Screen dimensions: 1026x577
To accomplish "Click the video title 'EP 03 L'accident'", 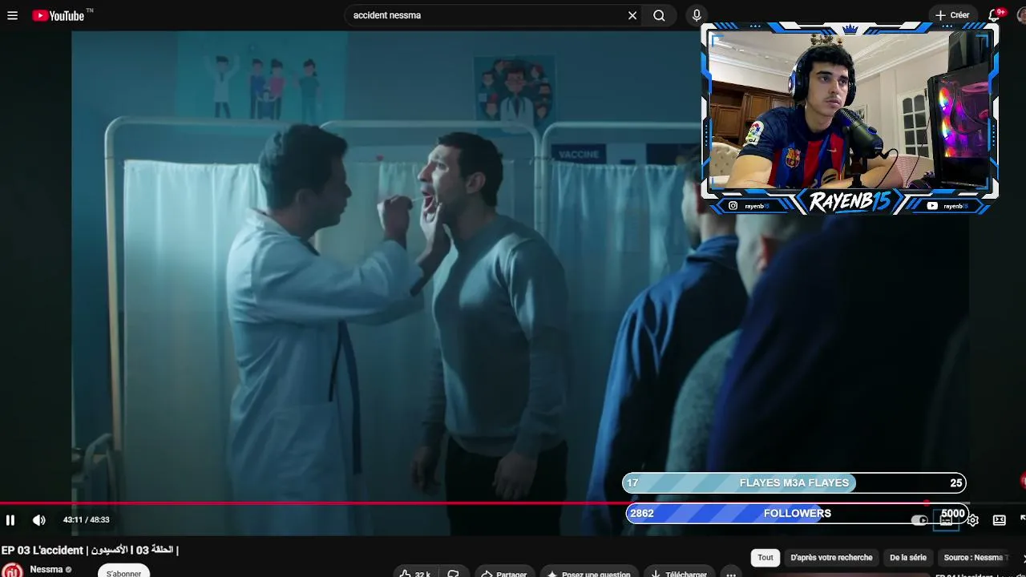I will click(x=90, y=551).
